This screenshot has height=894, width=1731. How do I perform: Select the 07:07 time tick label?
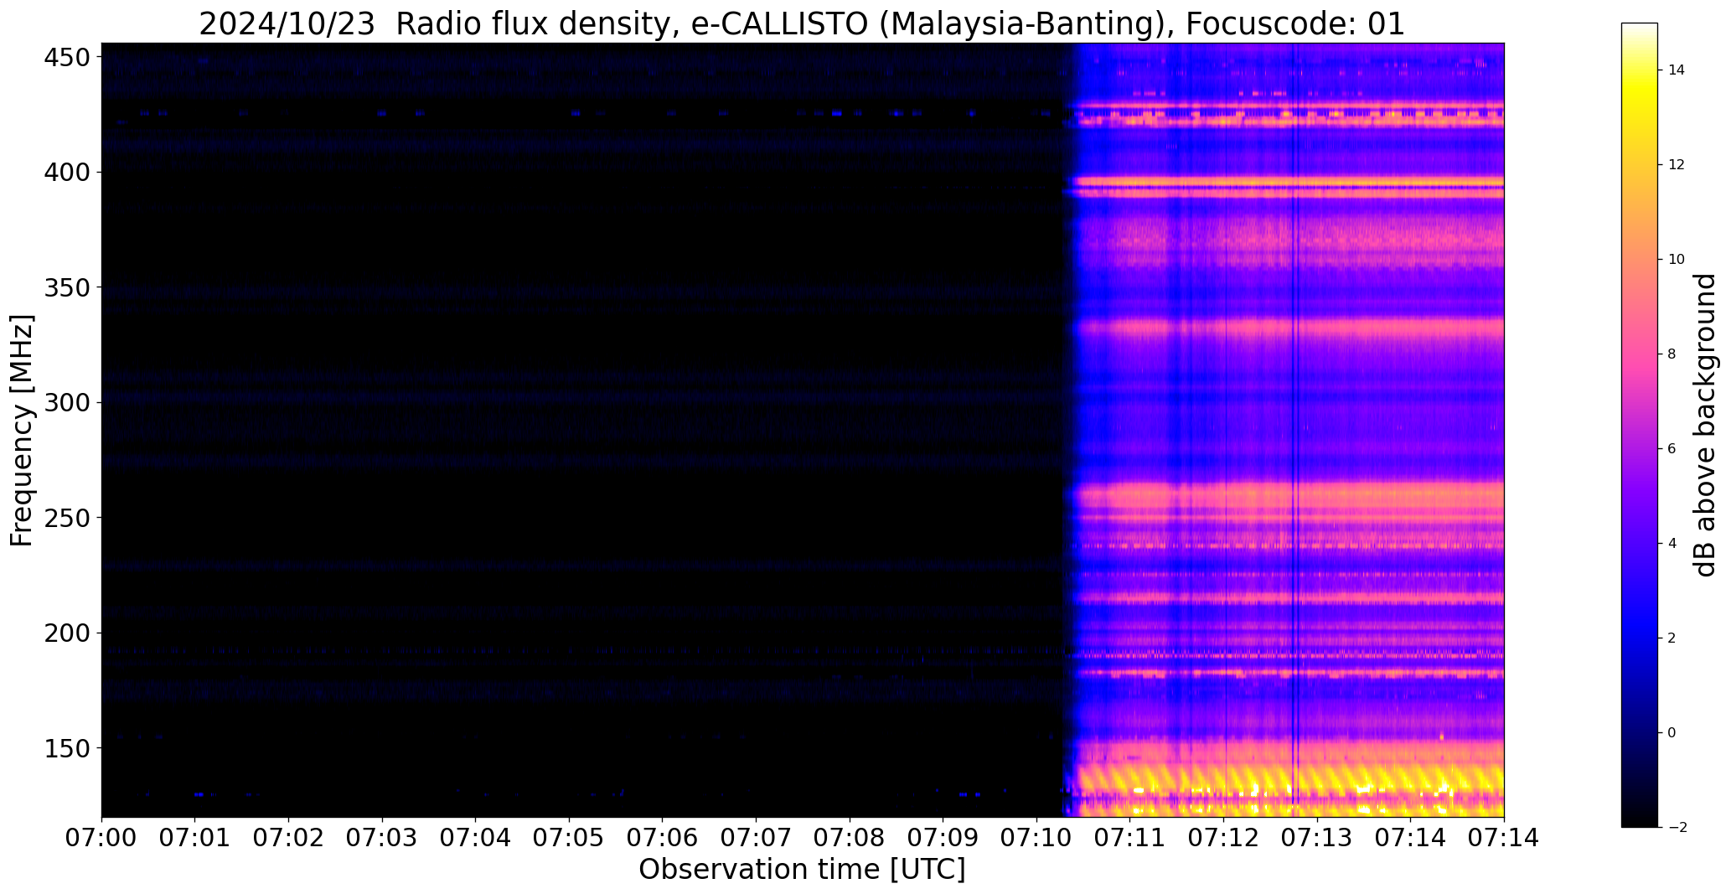pyautogui.click(x=757, y=838)
